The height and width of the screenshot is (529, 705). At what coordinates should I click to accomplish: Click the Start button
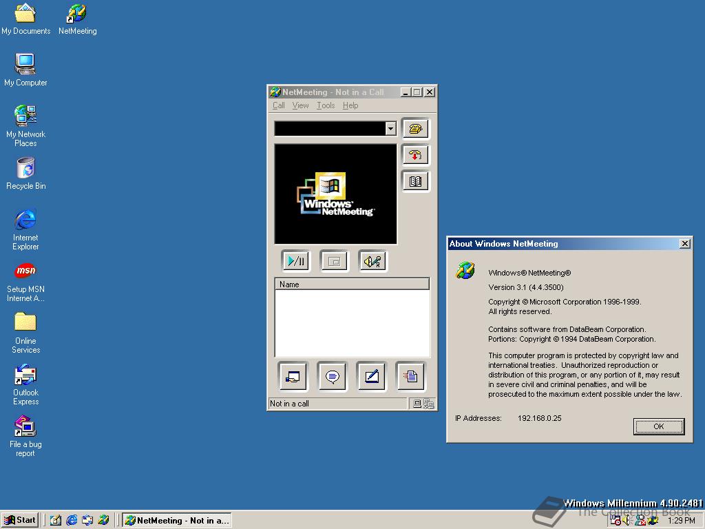20,520
